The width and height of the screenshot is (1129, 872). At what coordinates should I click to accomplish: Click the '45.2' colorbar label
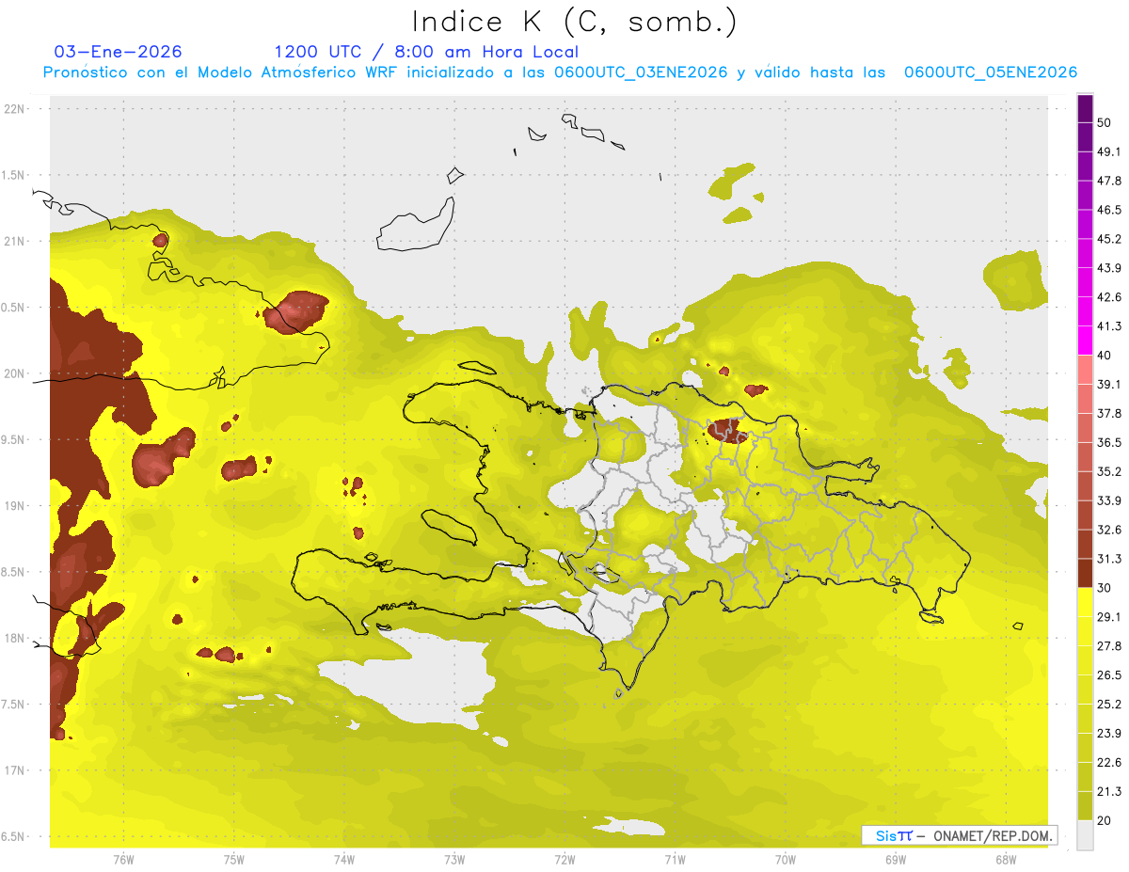tap(1108, 239)
